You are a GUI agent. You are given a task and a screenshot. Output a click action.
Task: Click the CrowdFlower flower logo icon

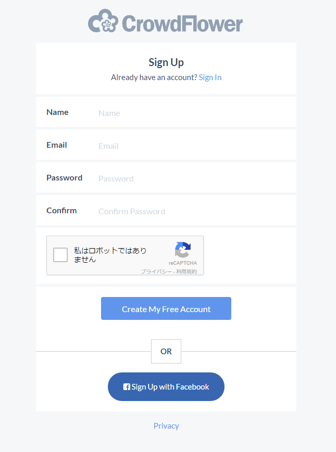point(103,22)
